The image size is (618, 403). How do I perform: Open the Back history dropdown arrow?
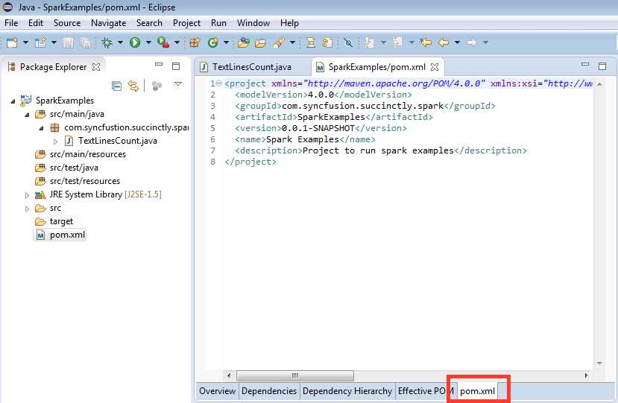point(457,42)
